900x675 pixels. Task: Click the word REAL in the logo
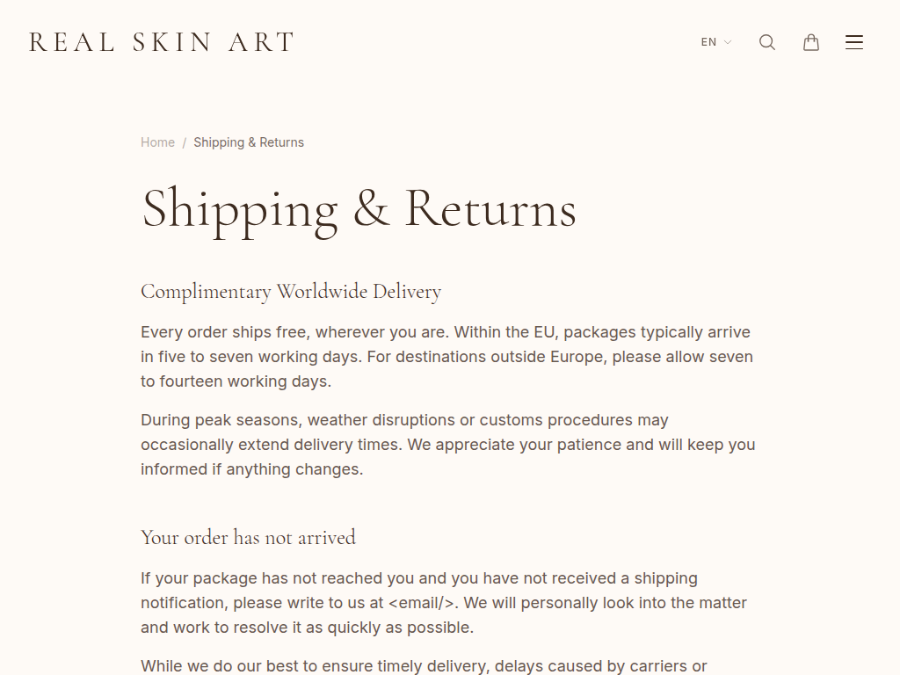click(72, 42)
